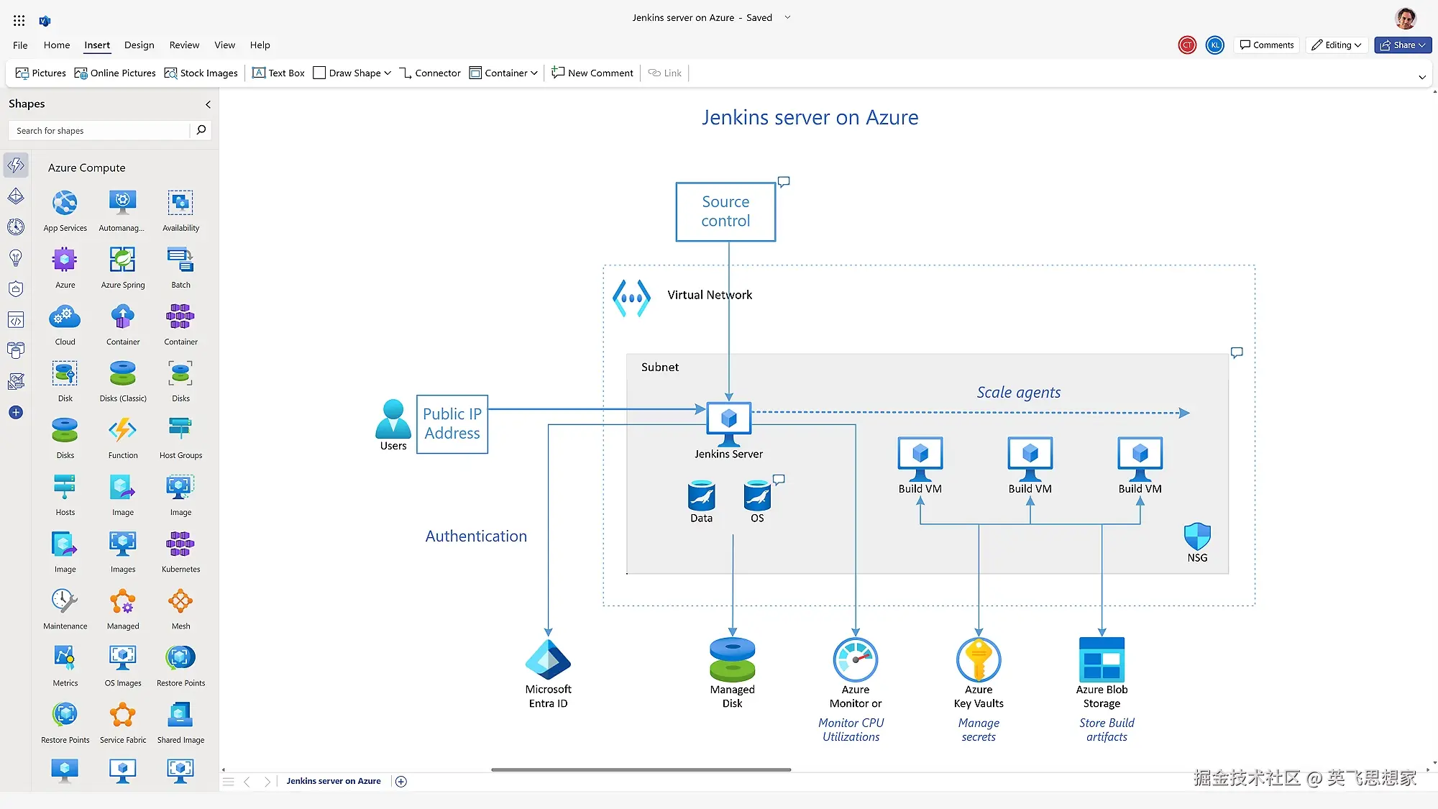Click the search magnifier icon for shapes
Image resolution: width=1438 pixels, height=809 pixels.
[x=201, y=130]
